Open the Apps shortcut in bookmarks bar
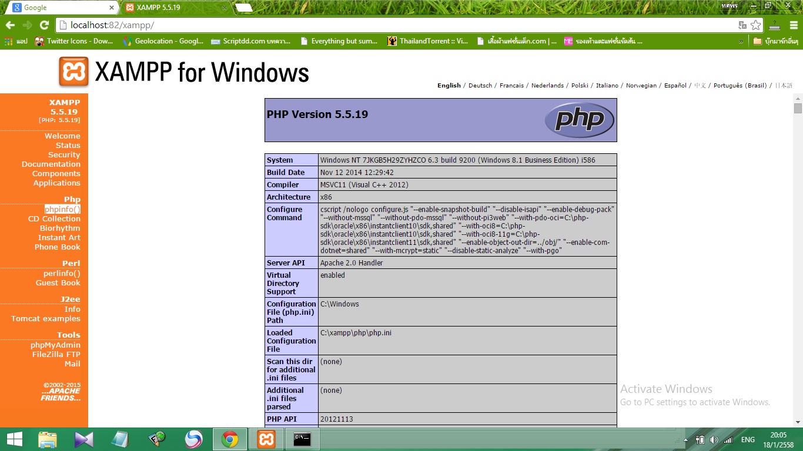This screenshot has width=803, height=451. [16, 41]
